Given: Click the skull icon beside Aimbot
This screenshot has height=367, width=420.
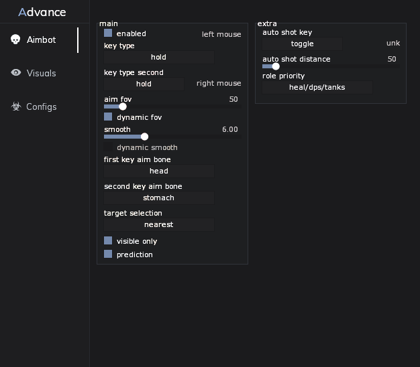Looking at the screenshot, I should (x=15, y=40).
